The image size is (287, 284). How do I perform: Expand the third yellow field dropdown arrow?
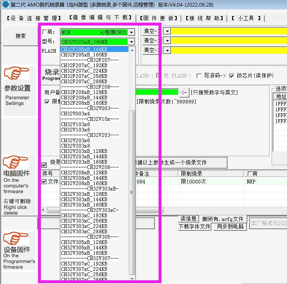[x=167, y=50]
